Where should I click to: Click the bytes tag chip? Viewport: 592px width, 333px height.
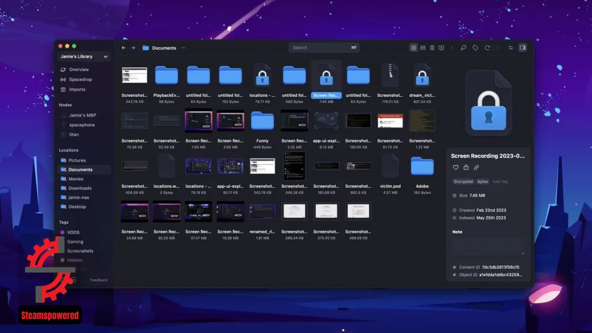tap(483, 182)
